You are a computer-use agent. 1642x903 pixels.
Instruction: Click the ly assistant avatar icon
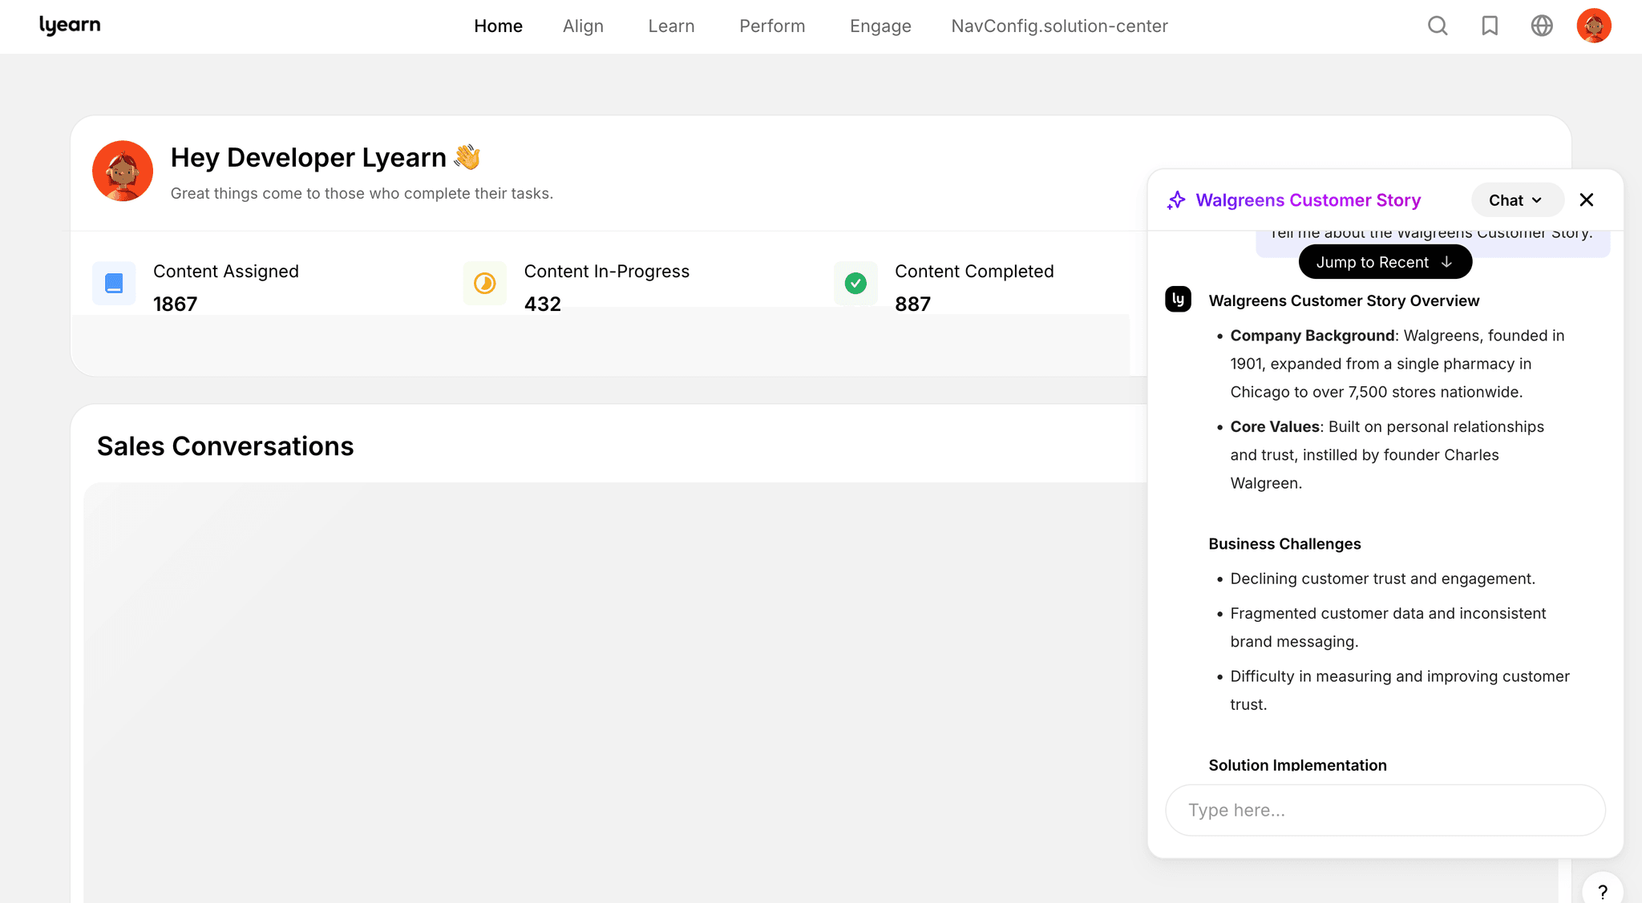[1178, 300]
